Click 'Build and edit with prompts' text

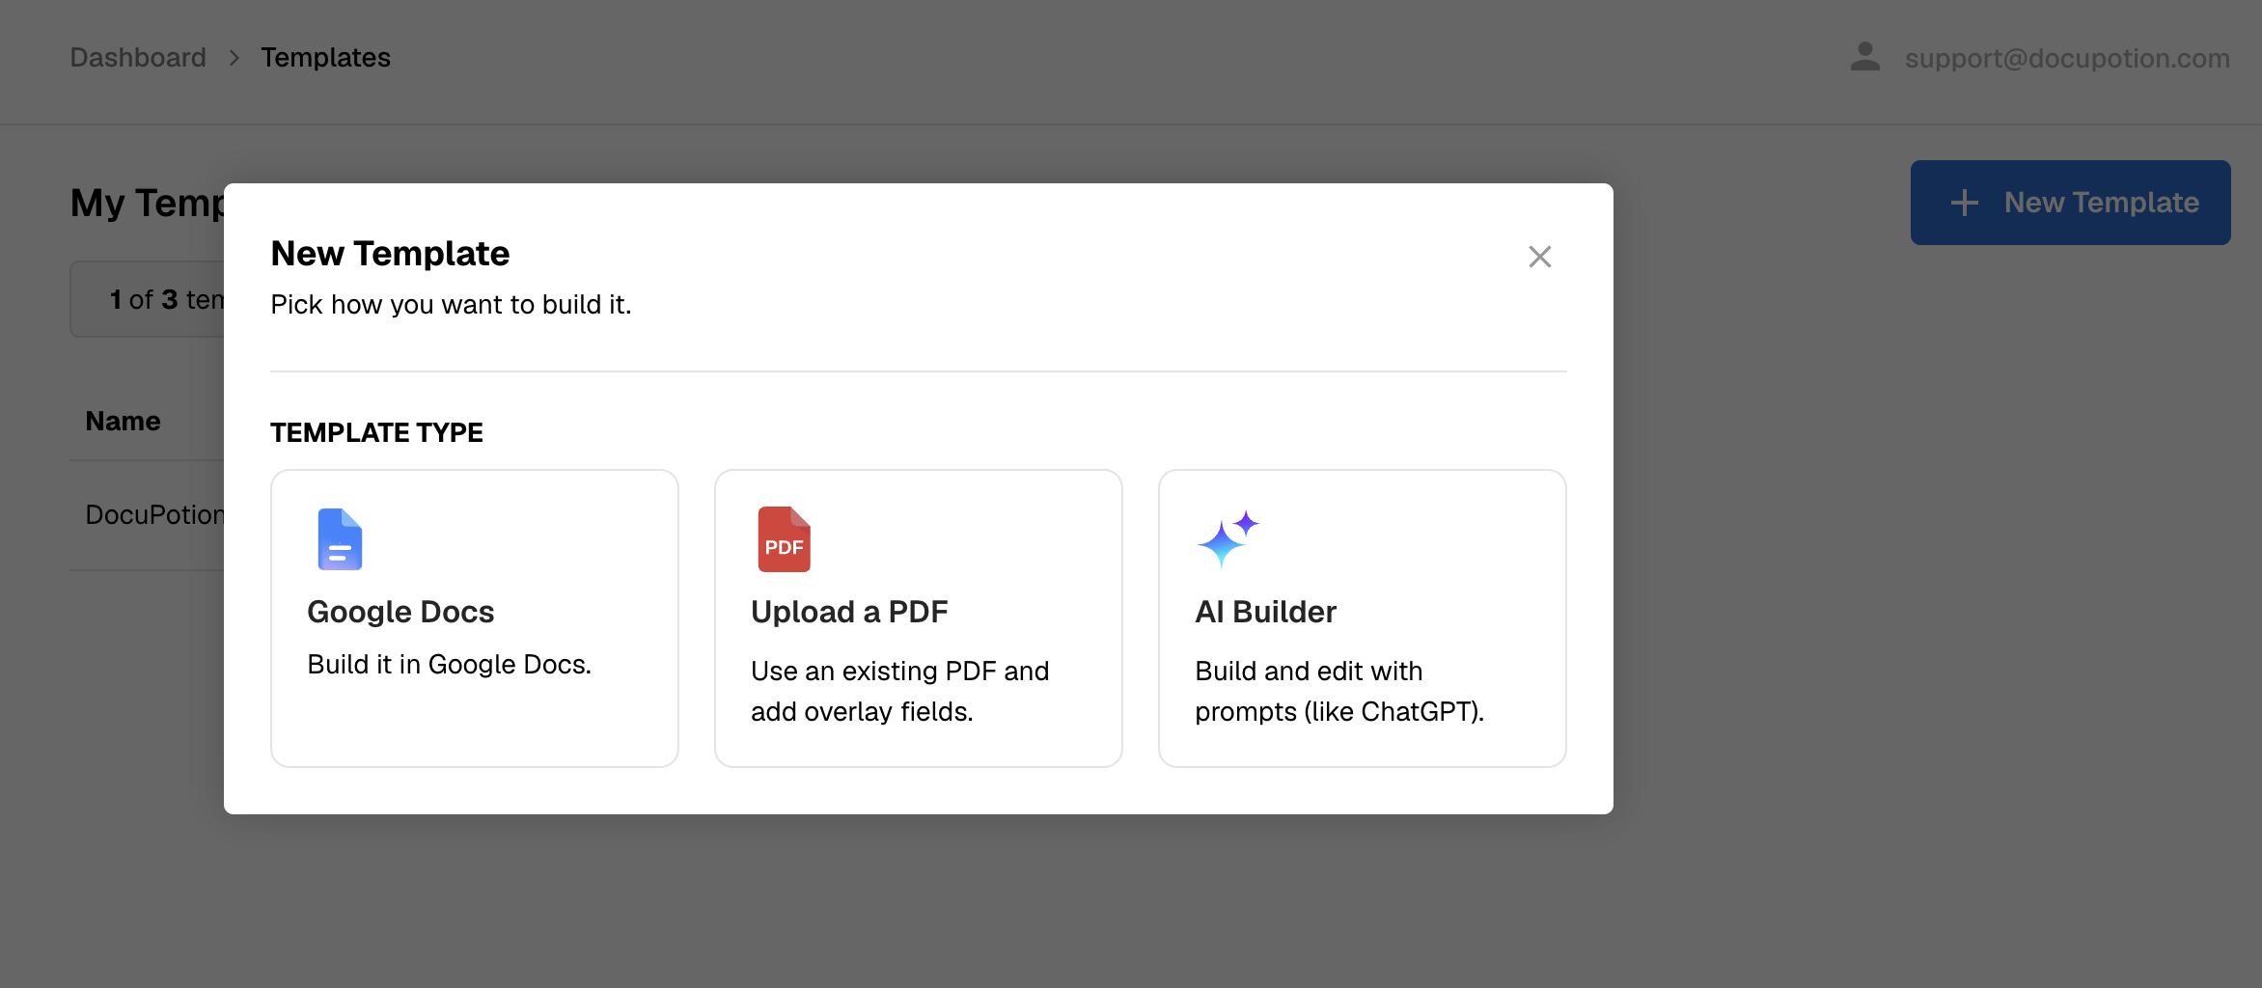coord(1338,691)
